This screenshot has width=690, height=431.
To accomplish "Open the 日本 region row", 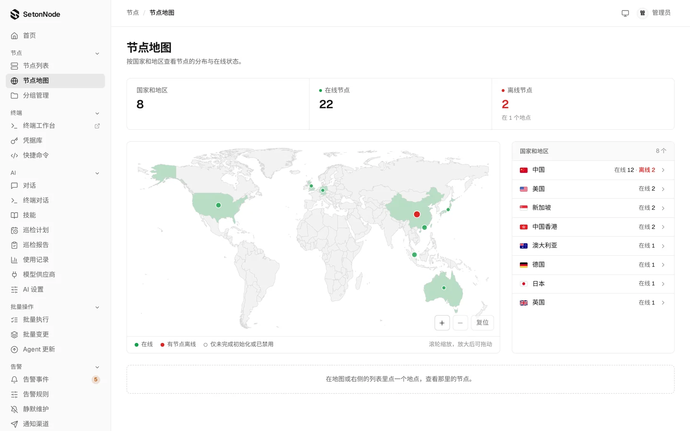I will (x=593, y=284).
